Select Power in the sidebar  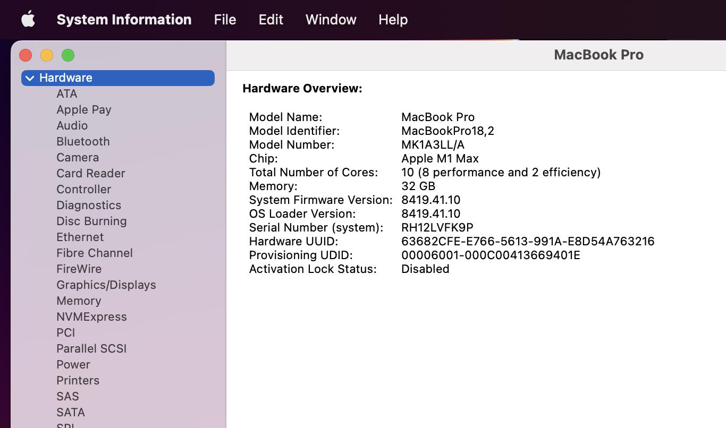point(73,364)
